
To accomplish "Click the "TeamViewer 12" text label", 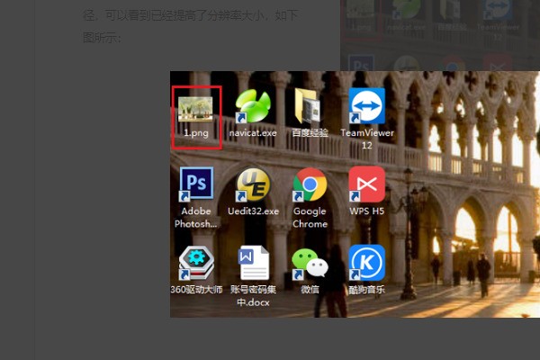I will click(366, 138).
